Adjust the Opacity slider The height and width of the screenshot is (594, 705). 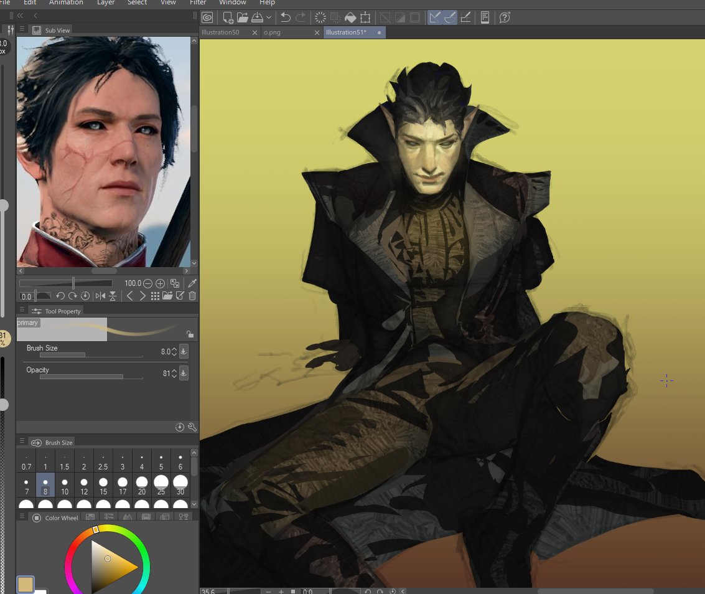pos(91,377)
